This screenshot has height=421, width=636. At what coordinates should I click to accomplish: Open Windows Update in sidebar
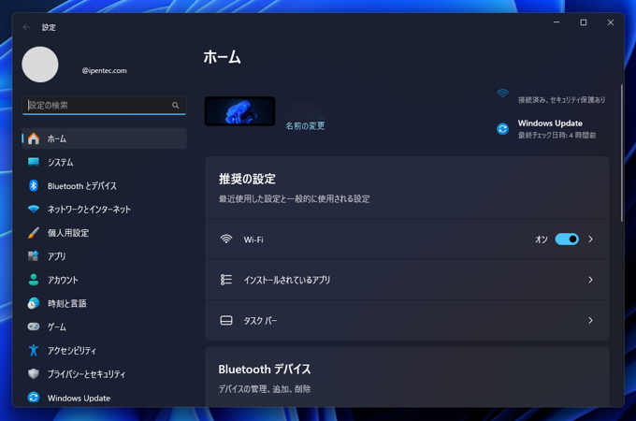click(x=104, y=398)
